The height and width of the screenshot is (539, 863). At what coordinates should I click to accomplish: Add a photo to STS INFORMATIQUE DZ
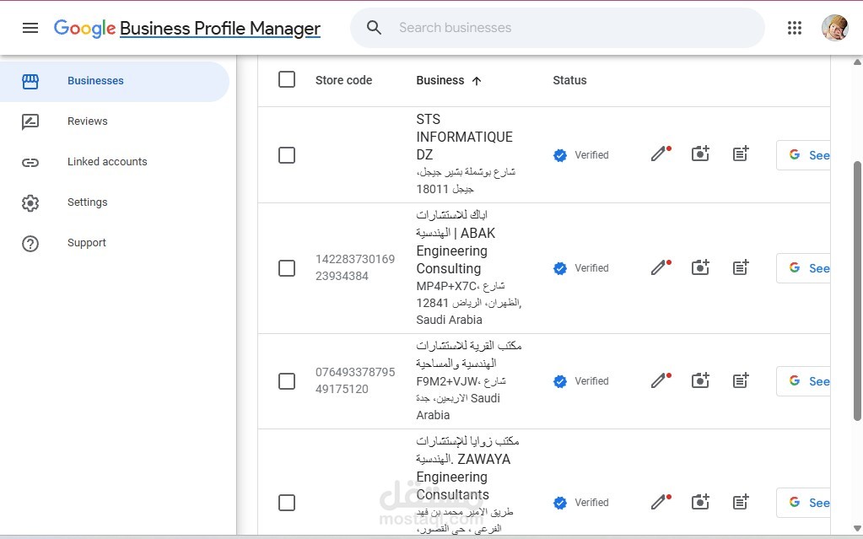(699, 154)
